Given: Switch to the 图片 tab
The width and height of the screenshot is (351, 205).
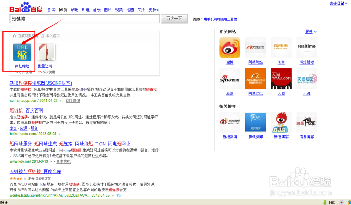Looking at the screenshot, I should tap(108, 9).
